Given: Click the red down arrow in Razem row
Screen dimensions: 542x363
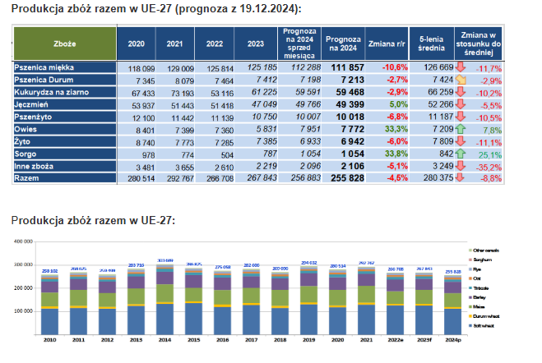Looking at the screenshot, I should pyautogui.click(x=462, y=178).
